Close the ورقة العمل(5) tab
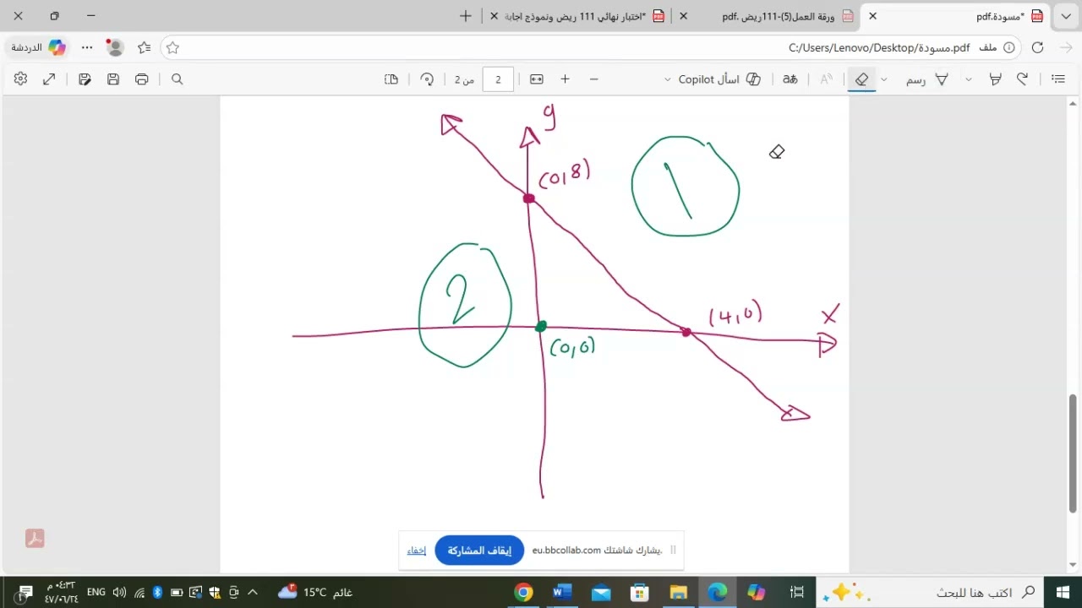The height and width of the screenshot is (608, 1082). tap(684, 16)
